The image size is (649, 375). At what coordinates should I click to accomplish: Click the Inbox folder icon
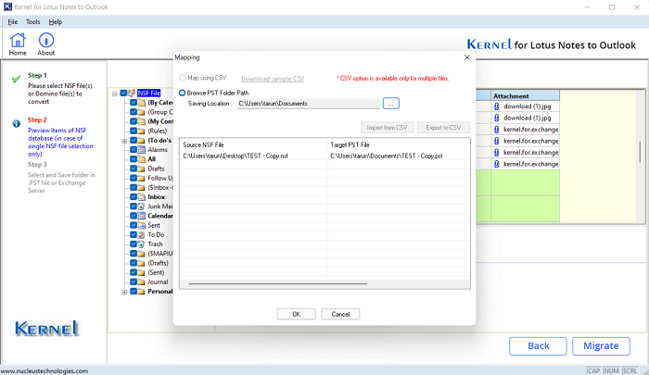[x=141, y=197]
